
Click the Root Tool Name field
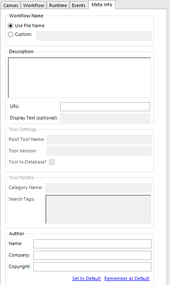click(99, 140)
